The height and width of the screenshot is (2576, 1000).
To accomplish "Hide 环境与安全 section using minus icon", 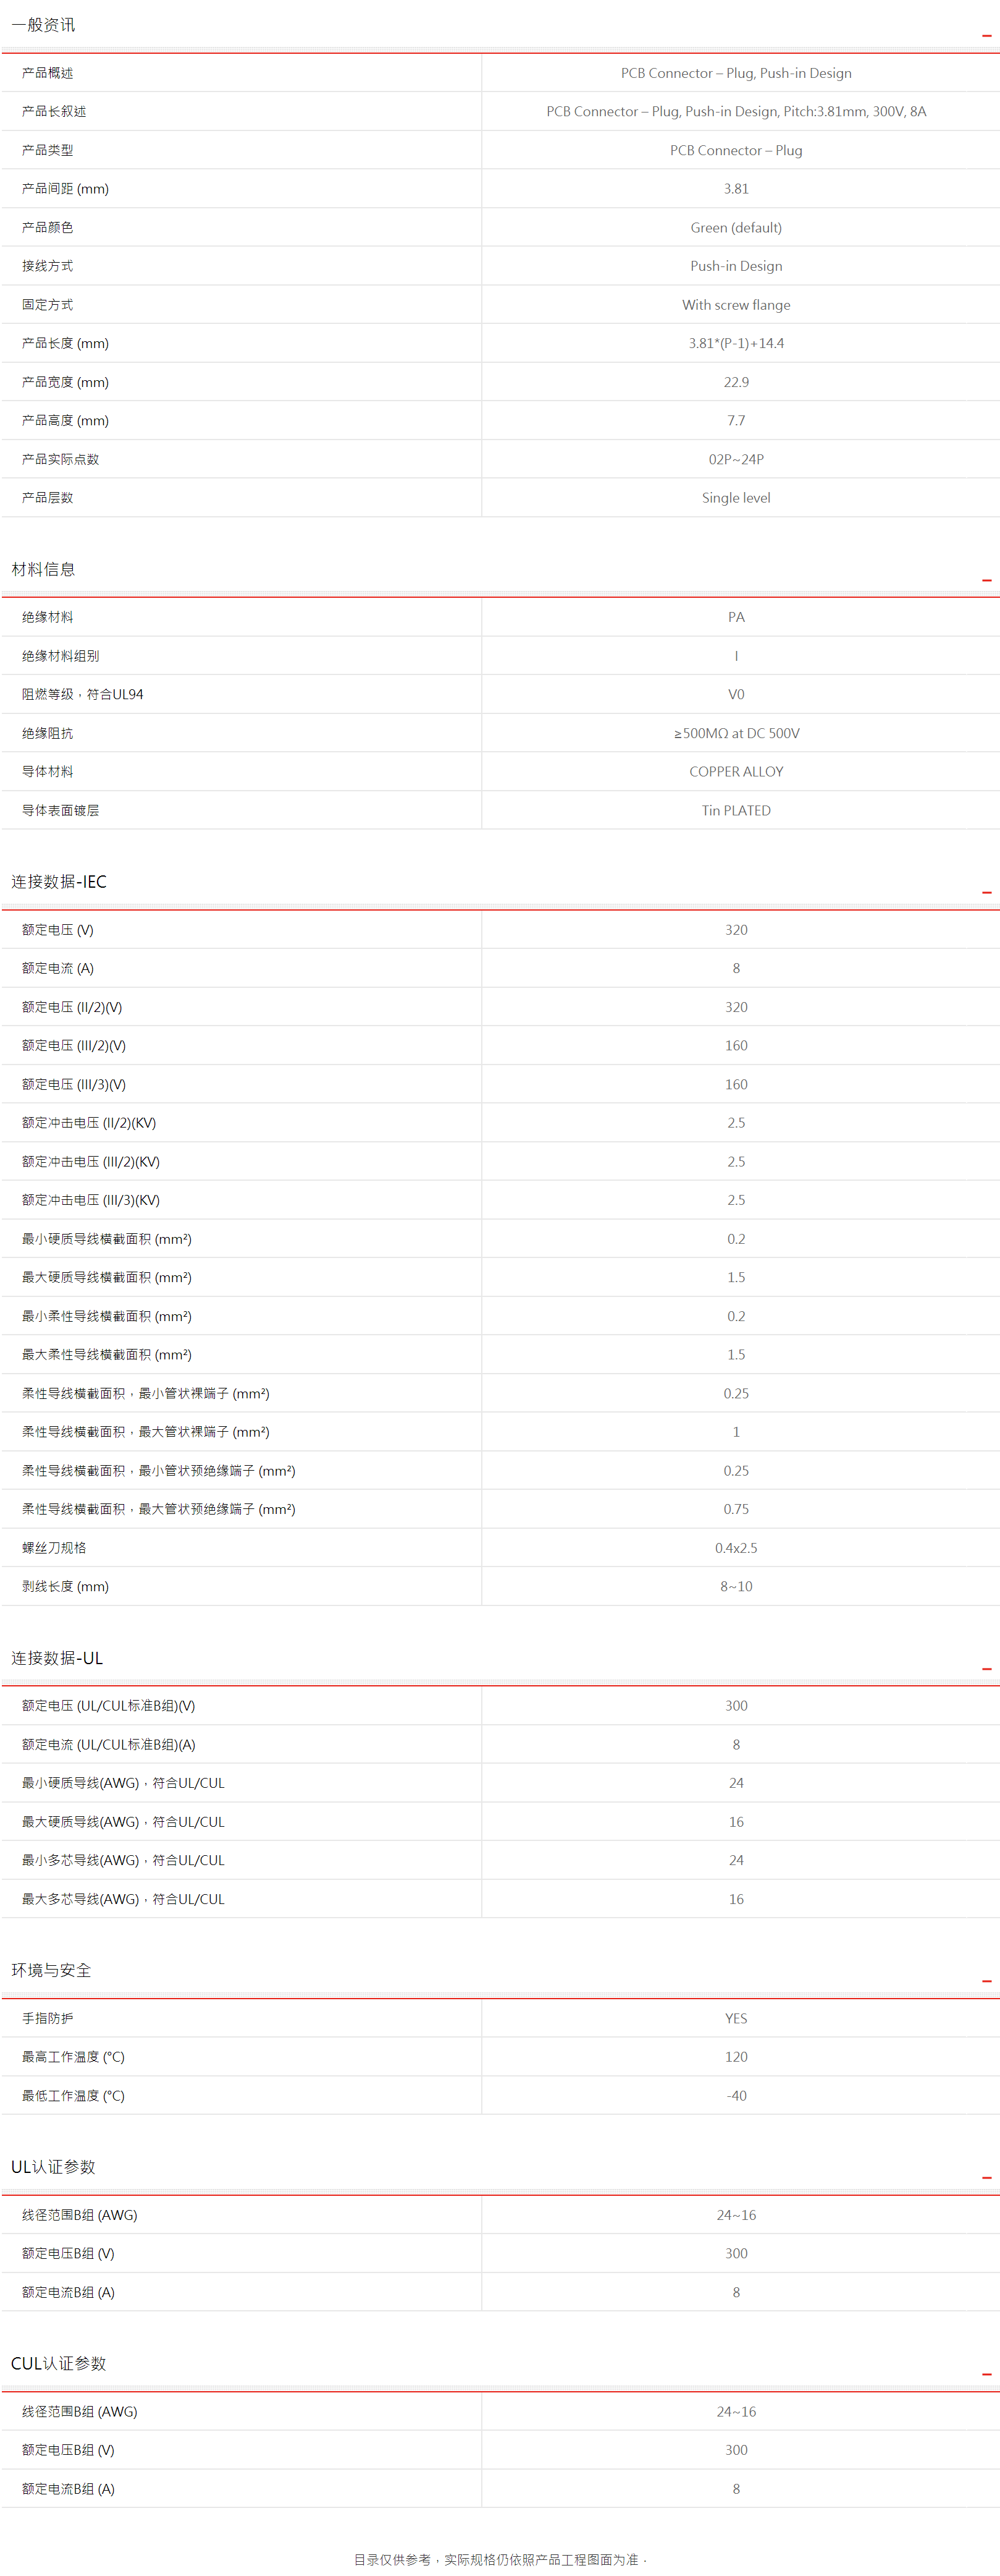I will tap(986, 1981).
